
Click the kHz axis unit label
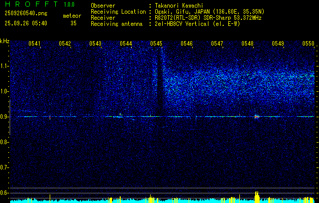[x=5, y=41]
